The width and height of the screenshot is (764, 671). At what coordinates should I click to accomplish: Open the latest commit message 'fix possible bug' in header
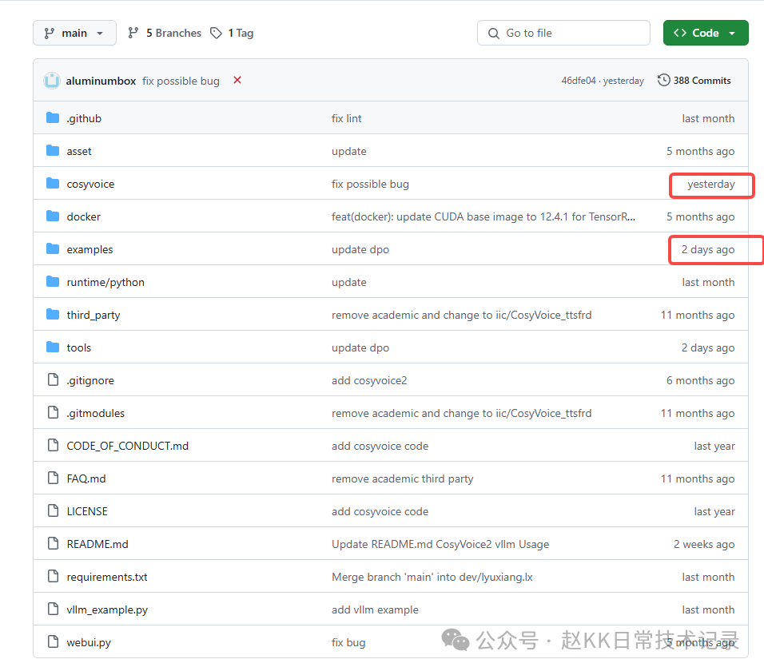181,81
